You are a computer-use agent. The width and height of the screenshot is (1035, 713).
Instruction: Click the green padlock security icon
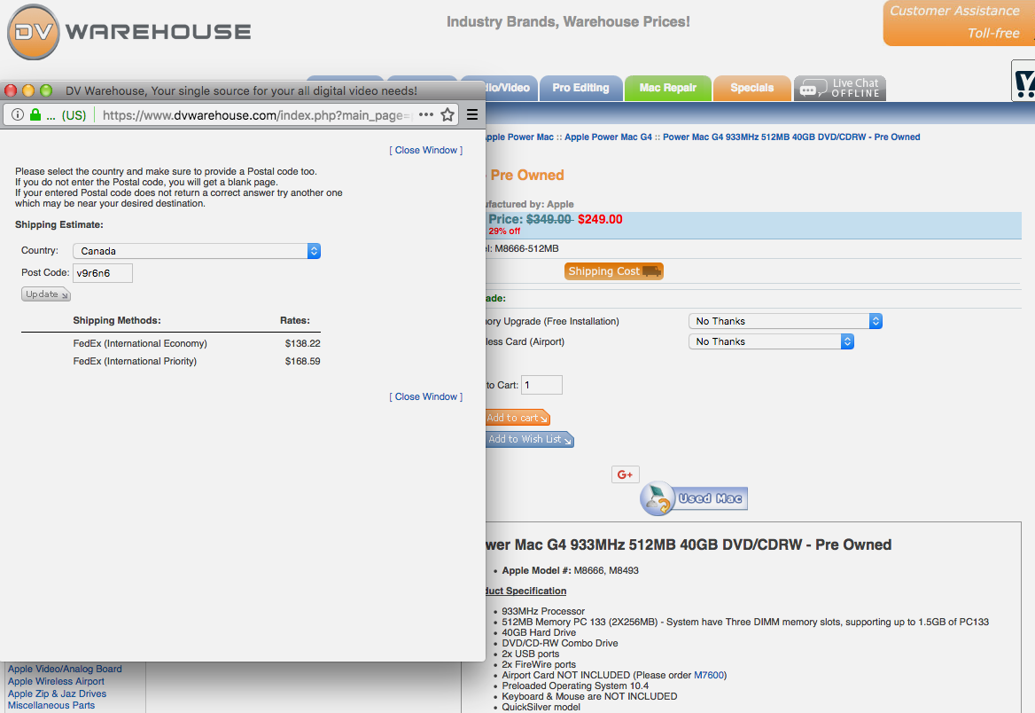35,114
